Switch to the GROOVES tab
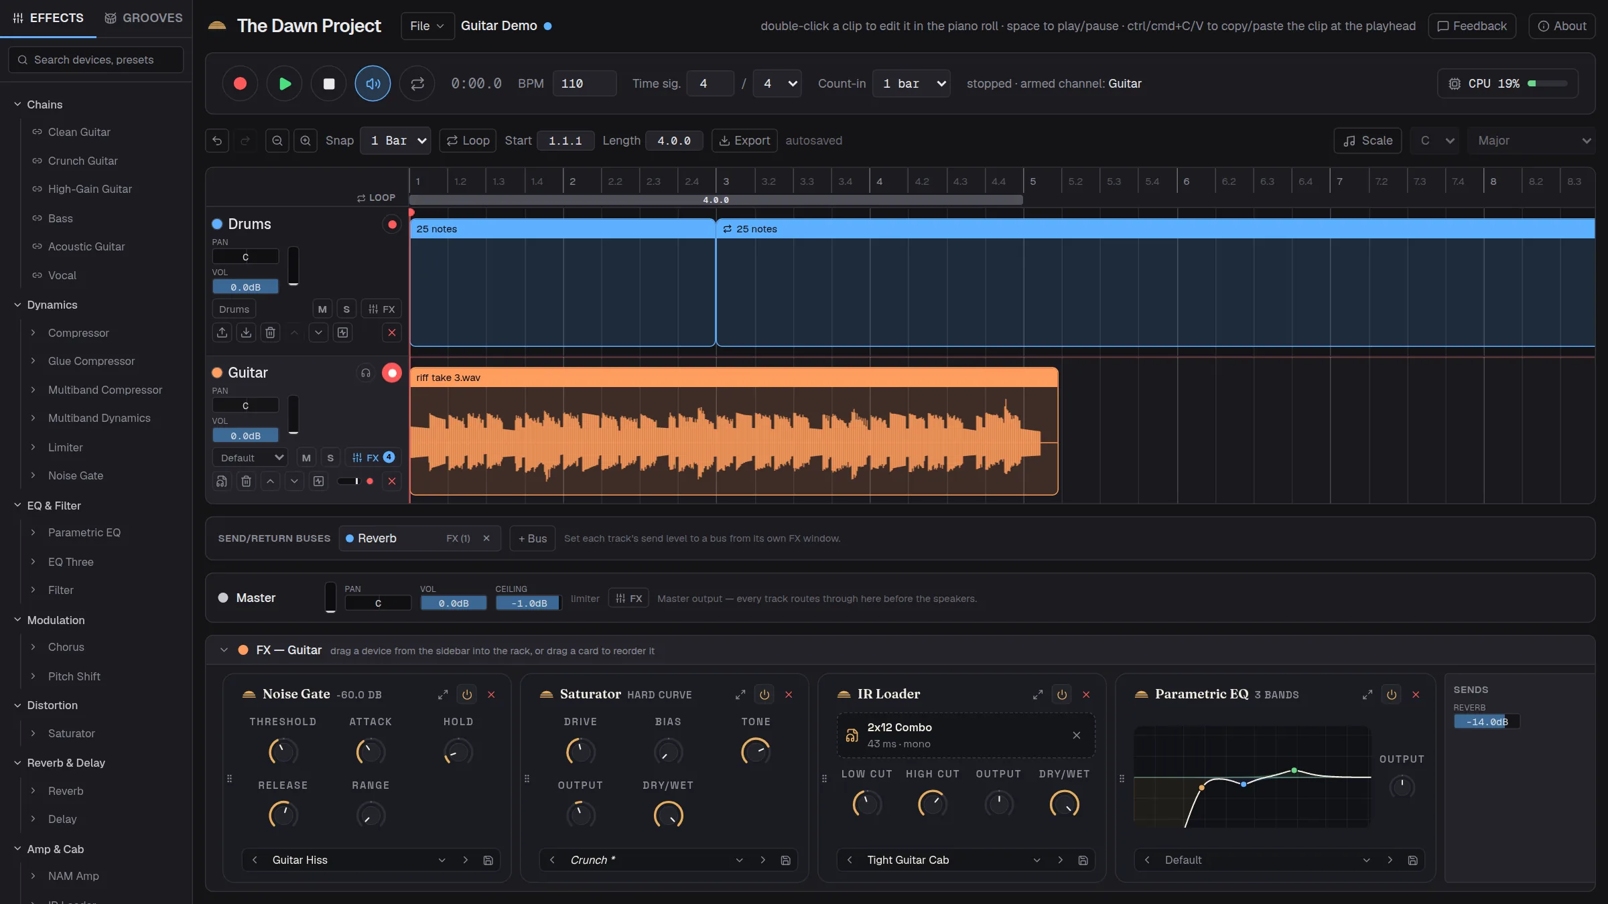1608x904 pixels. point(144,18)
